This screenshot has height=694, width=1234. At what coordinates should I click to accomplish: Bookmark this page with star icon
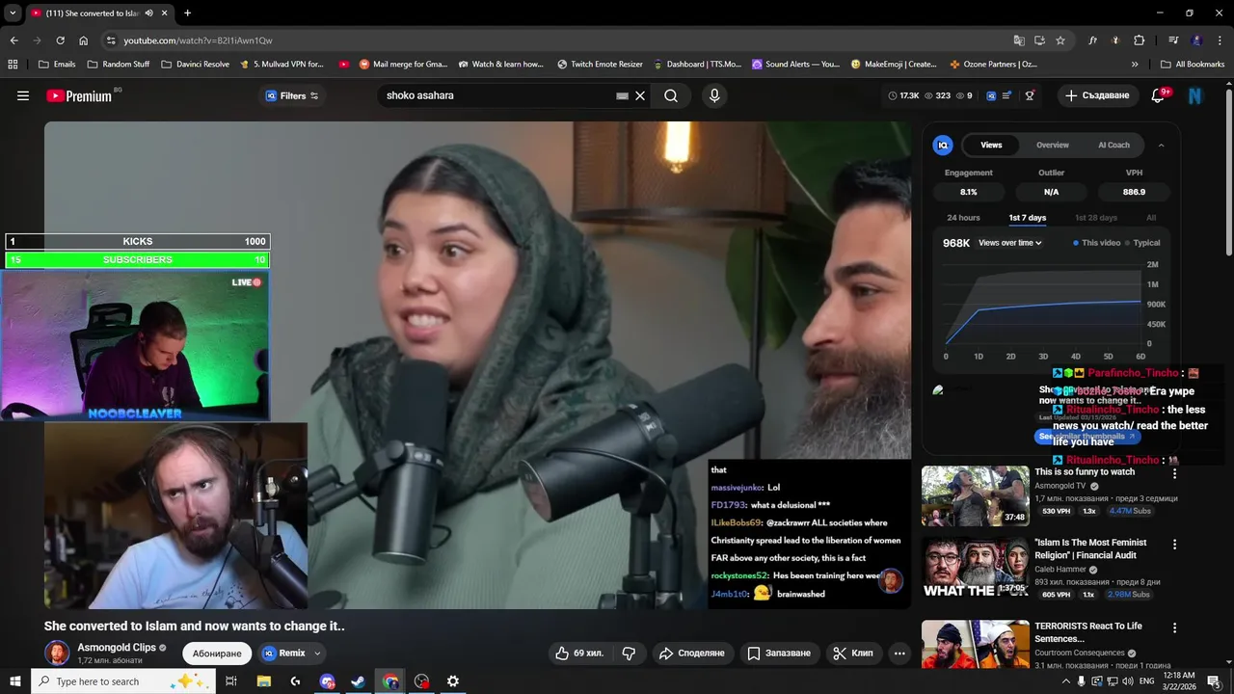1060,40
